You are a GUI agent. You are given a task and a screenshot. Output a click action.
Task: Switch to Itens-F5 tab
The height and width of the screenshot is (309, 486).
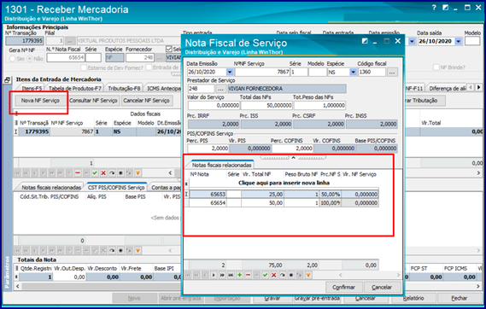(32, 88)
